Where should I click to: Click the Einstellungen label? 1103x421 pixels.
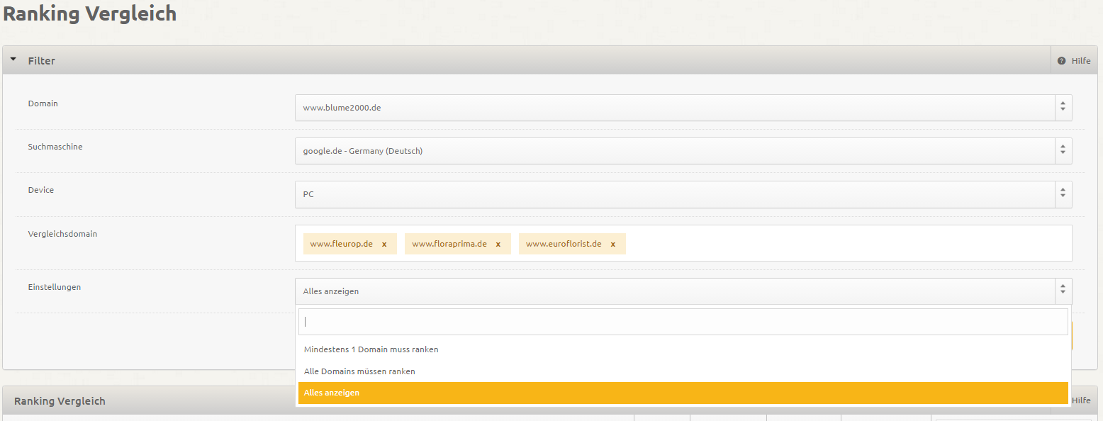tap(55, 287)
